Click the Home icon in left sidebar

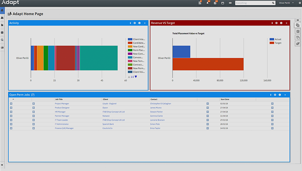(x=2, y=10)
